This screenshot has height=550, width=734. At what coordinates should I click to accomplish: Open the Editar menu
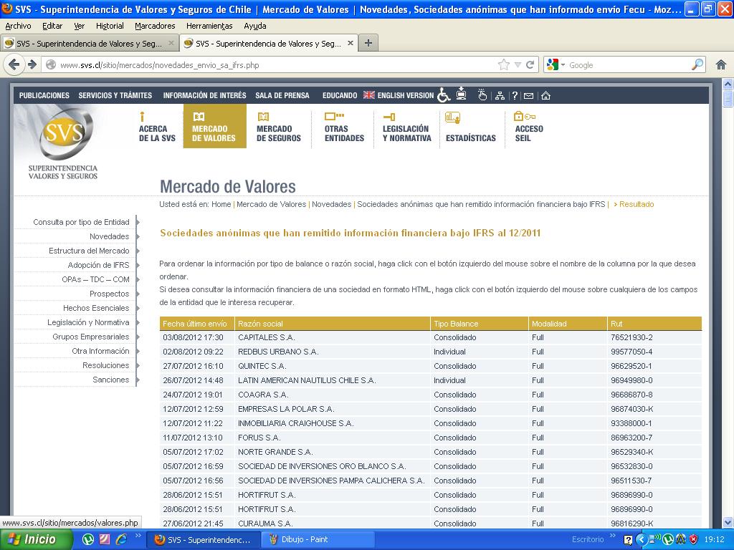[x=52, y=26]
